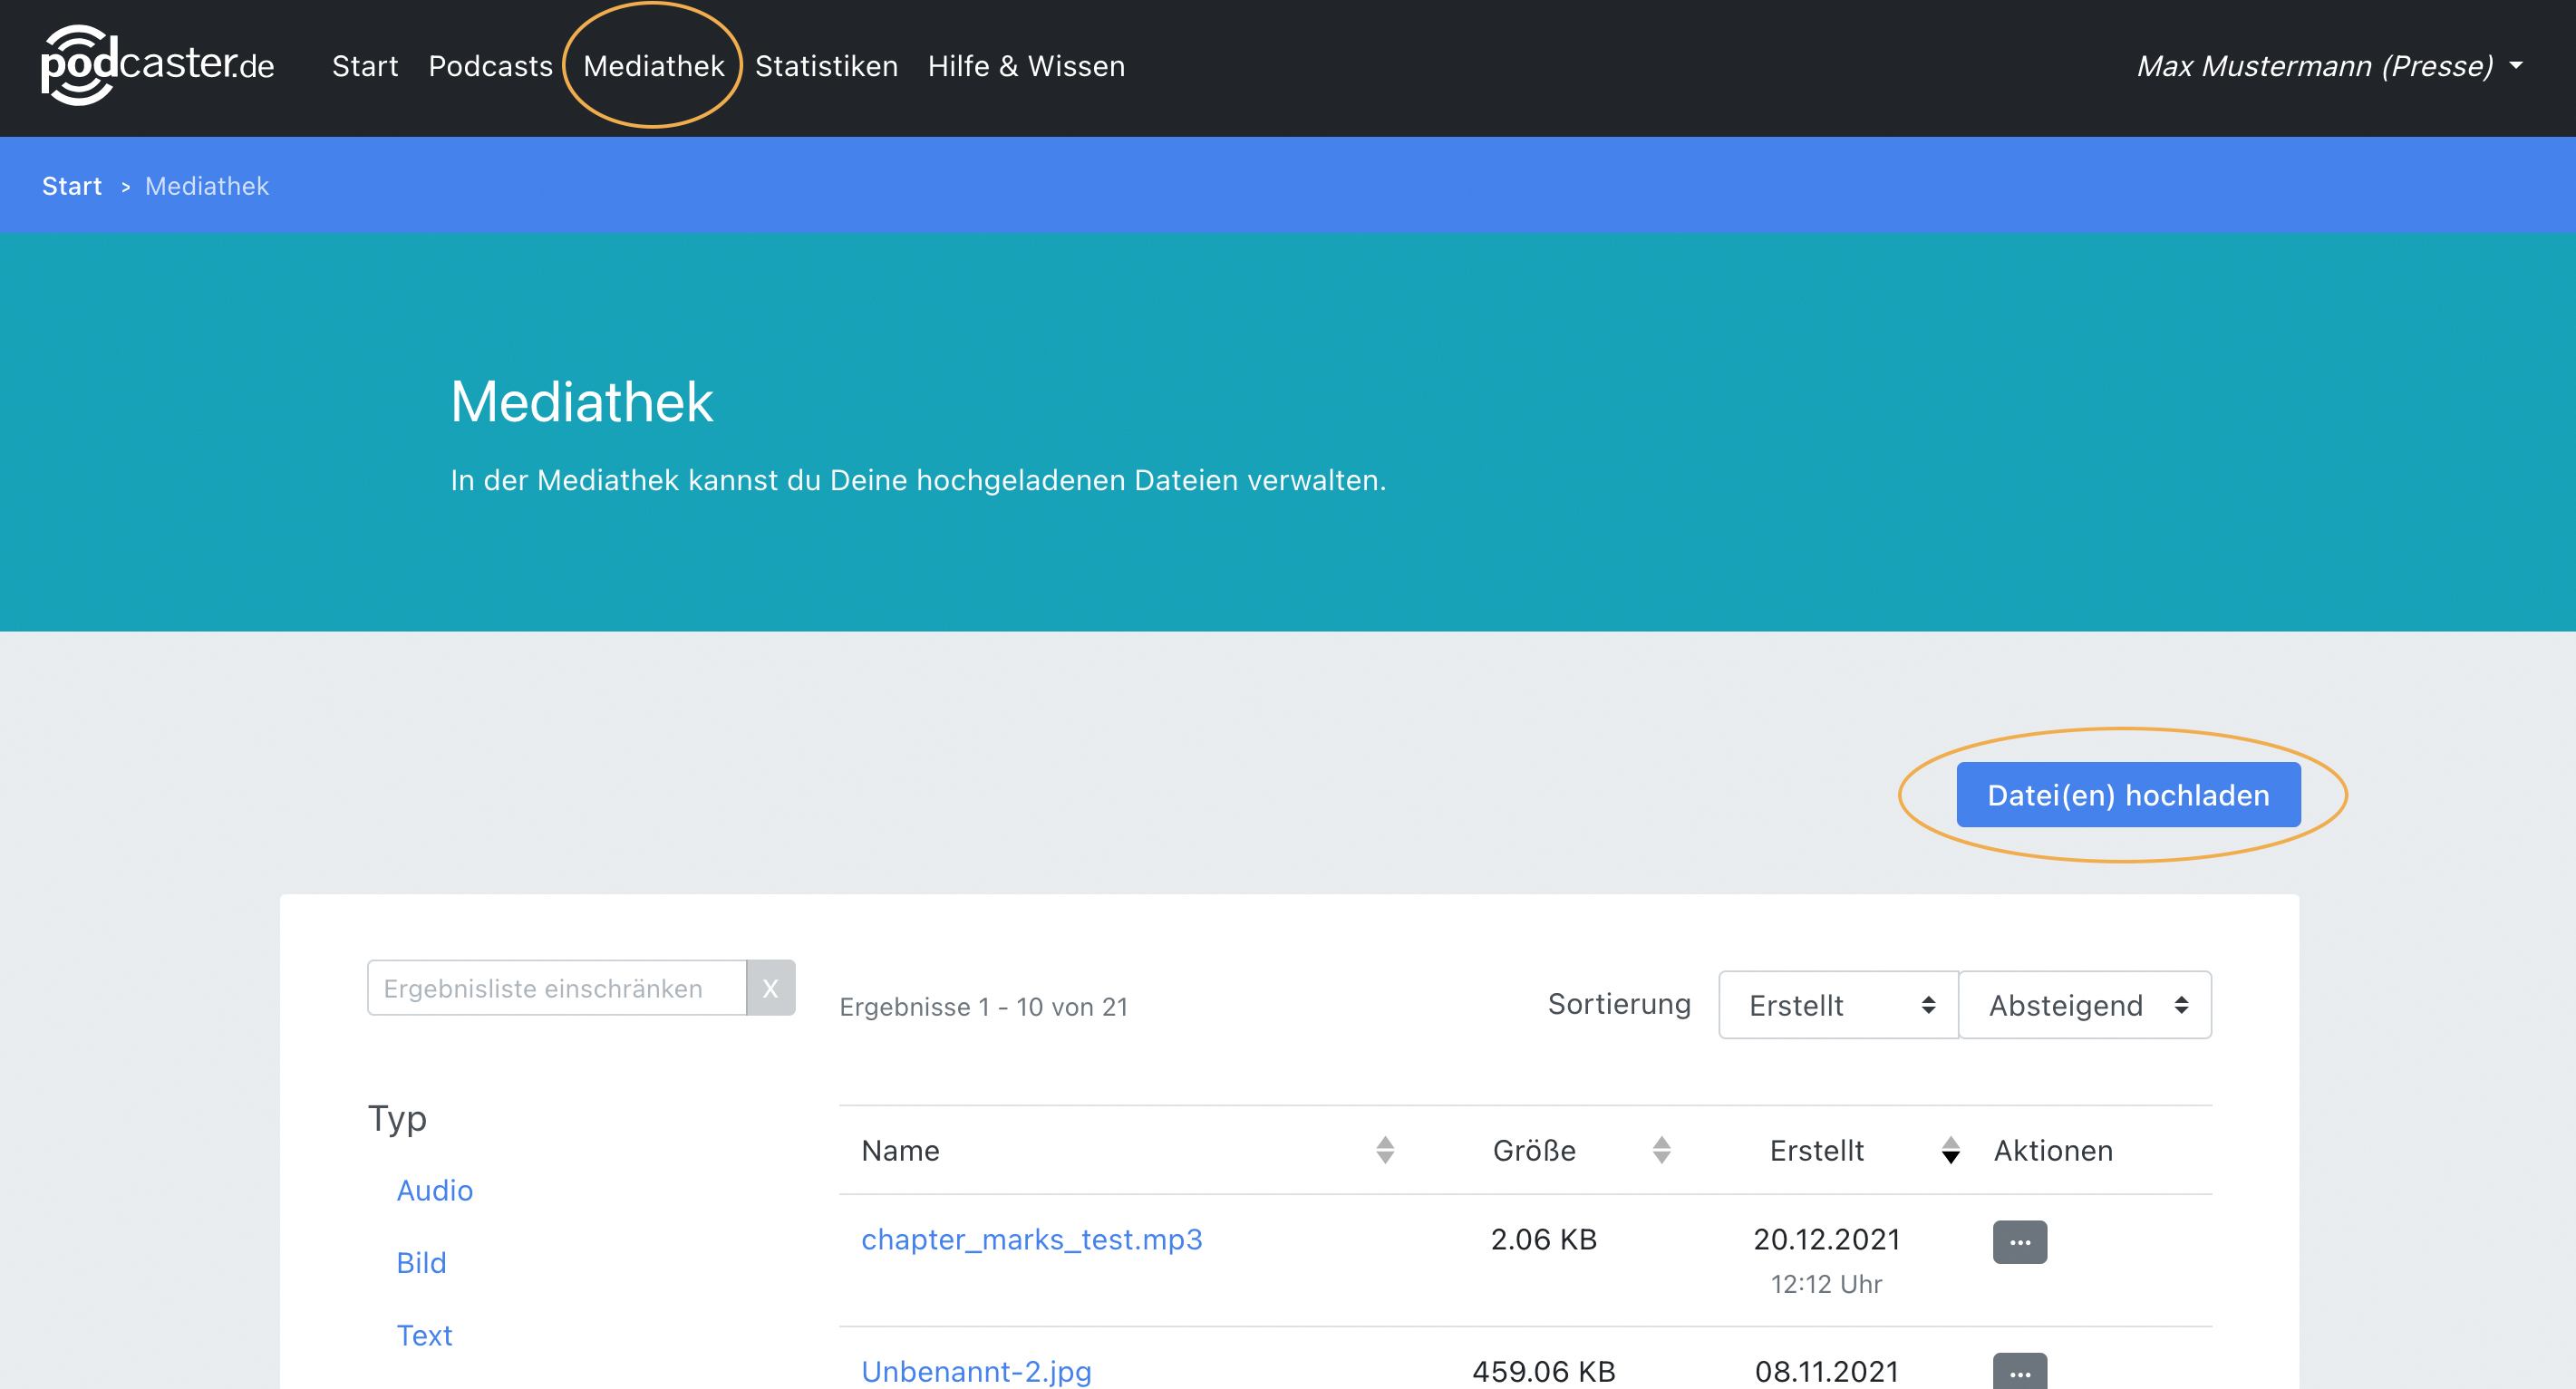This screenshot has height=1389, width=2576.
Task: Focus the Ergebnisliste einschränken field
Action: tap(557, 988)
